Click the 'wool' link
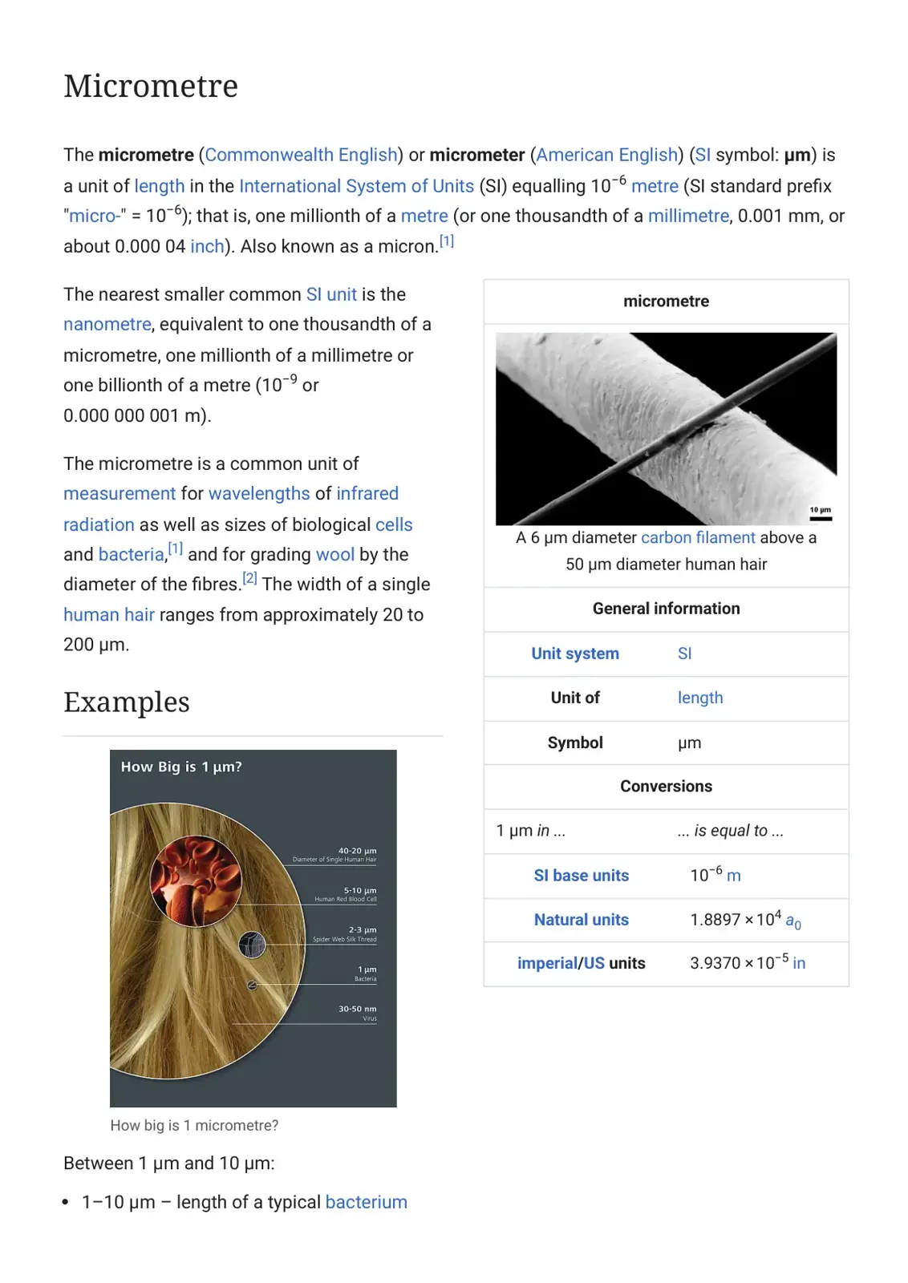908x1283 pixels. coord(335,554)
